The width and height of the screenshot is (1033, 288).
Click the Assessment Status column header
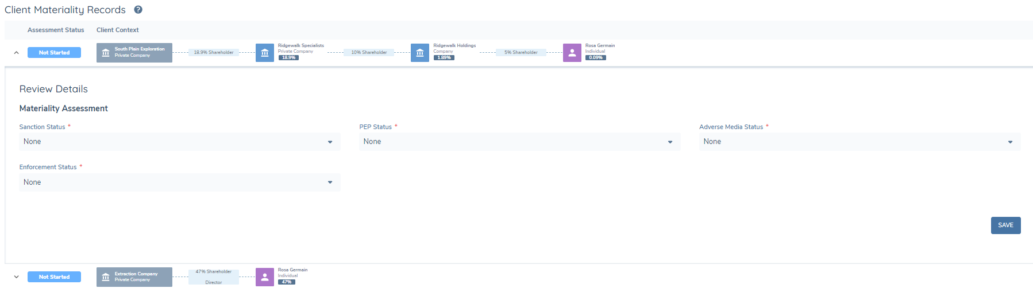click(x=56, y=30)
